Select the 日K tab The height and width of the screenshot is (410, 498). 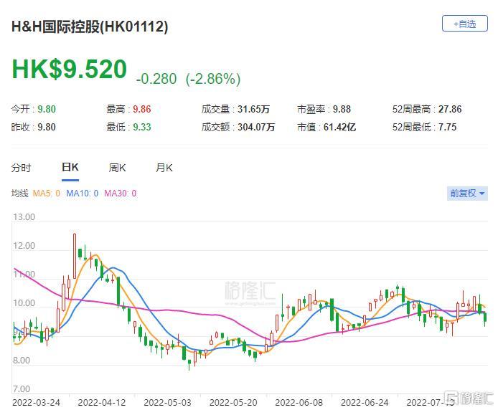point(70,167)
